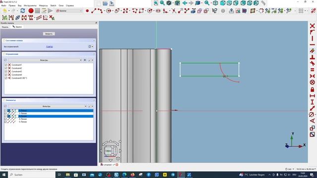
Task: Collapse the sketch state panel section
Action: point(94,41)
